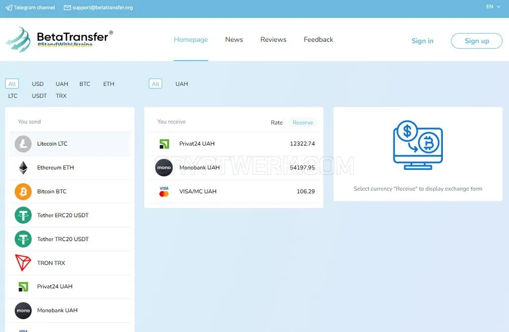Select Bitcoin BTC to send
The width and height of the screenshot is (509, 332).
coord(70,192)
